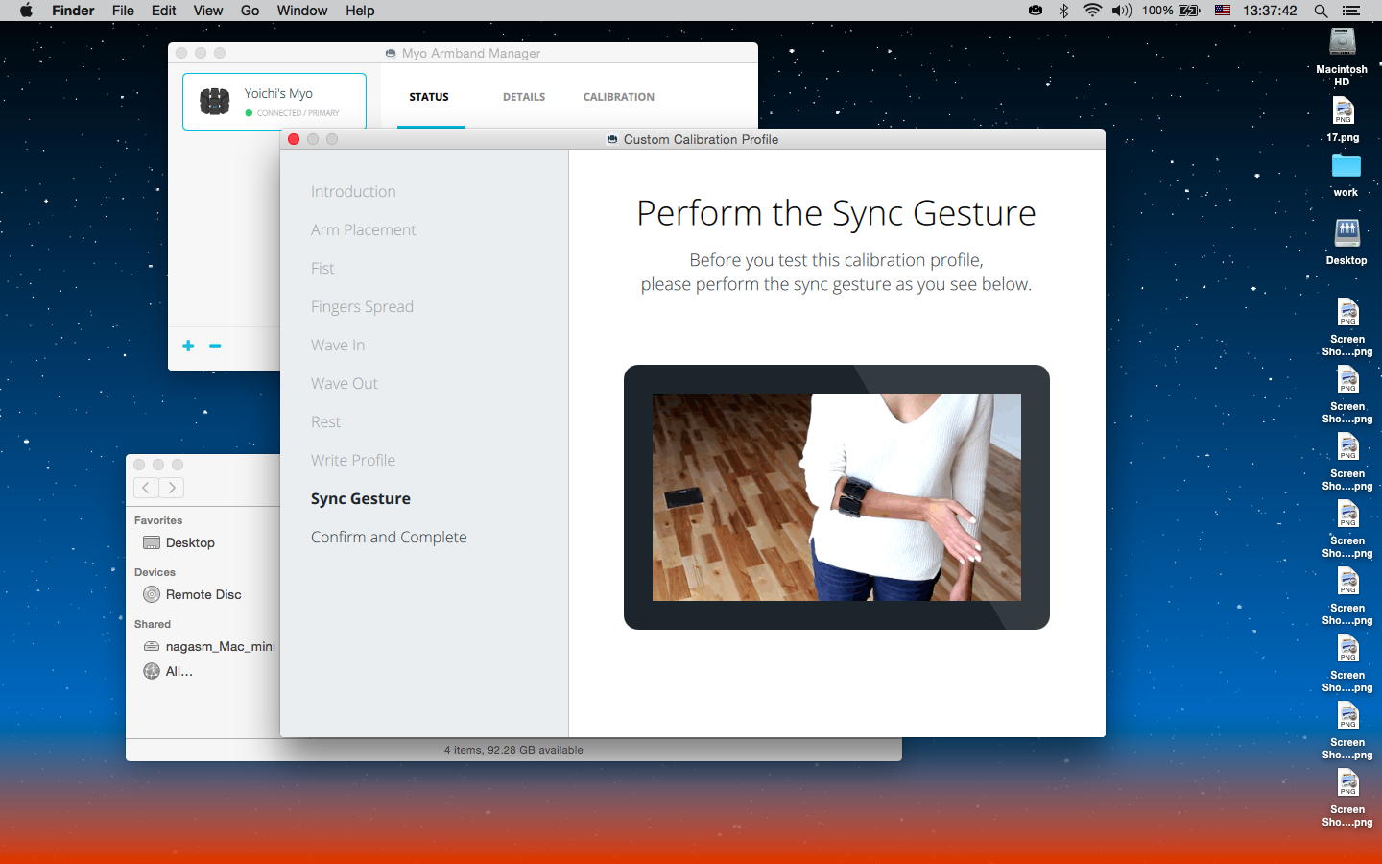
Task: Click the sync gesture demonstration video
Action: (837, 497)
